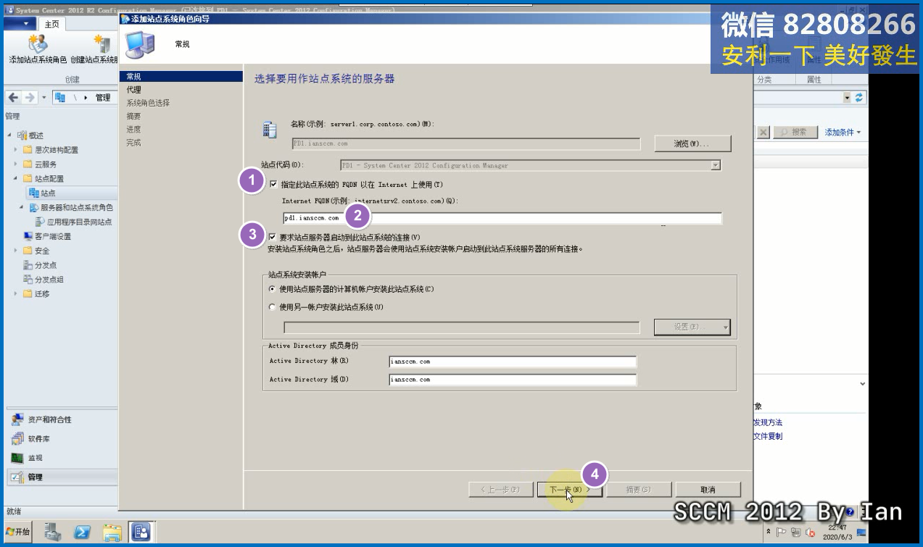Open the 站点代码 dropdown
Viewport: 923px width, 547px height.
tap(716, 165)
